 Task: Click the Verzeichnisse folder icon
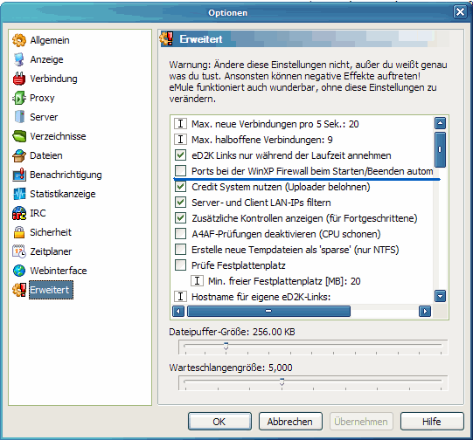(x=19, y=136)
